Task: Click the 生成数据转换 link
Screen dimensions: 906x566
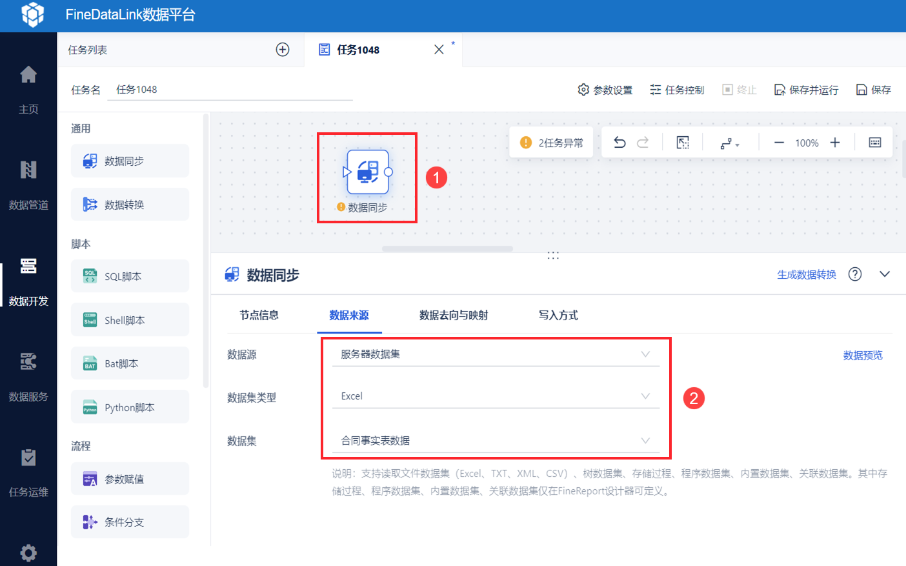Action: coord(807,275)
